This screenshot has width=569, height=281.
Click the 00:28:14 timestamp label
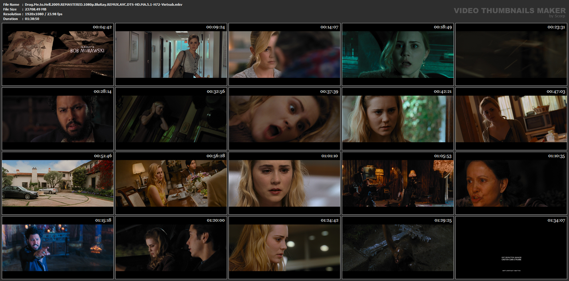point(102,92)
